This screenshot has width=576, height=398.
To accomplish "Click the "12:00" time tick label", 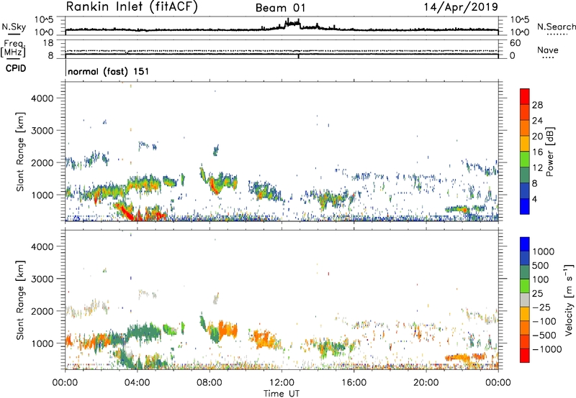I will pyautogui.click(x=282, y=383).
